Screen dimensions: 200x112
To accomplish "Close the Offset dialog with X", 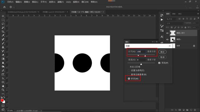I will (x=170, y=46).
